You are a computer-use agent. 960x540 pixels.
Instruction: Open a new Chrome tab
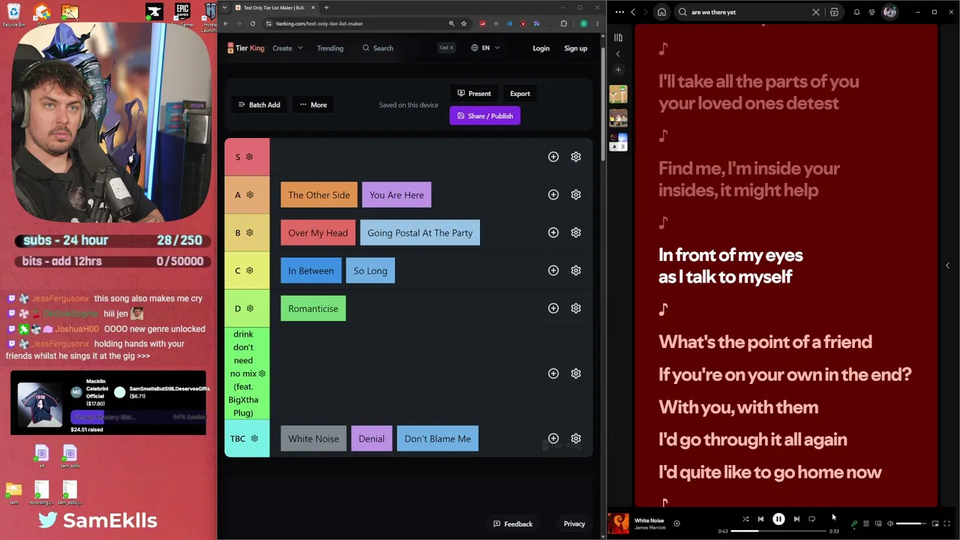click(326, 7)
